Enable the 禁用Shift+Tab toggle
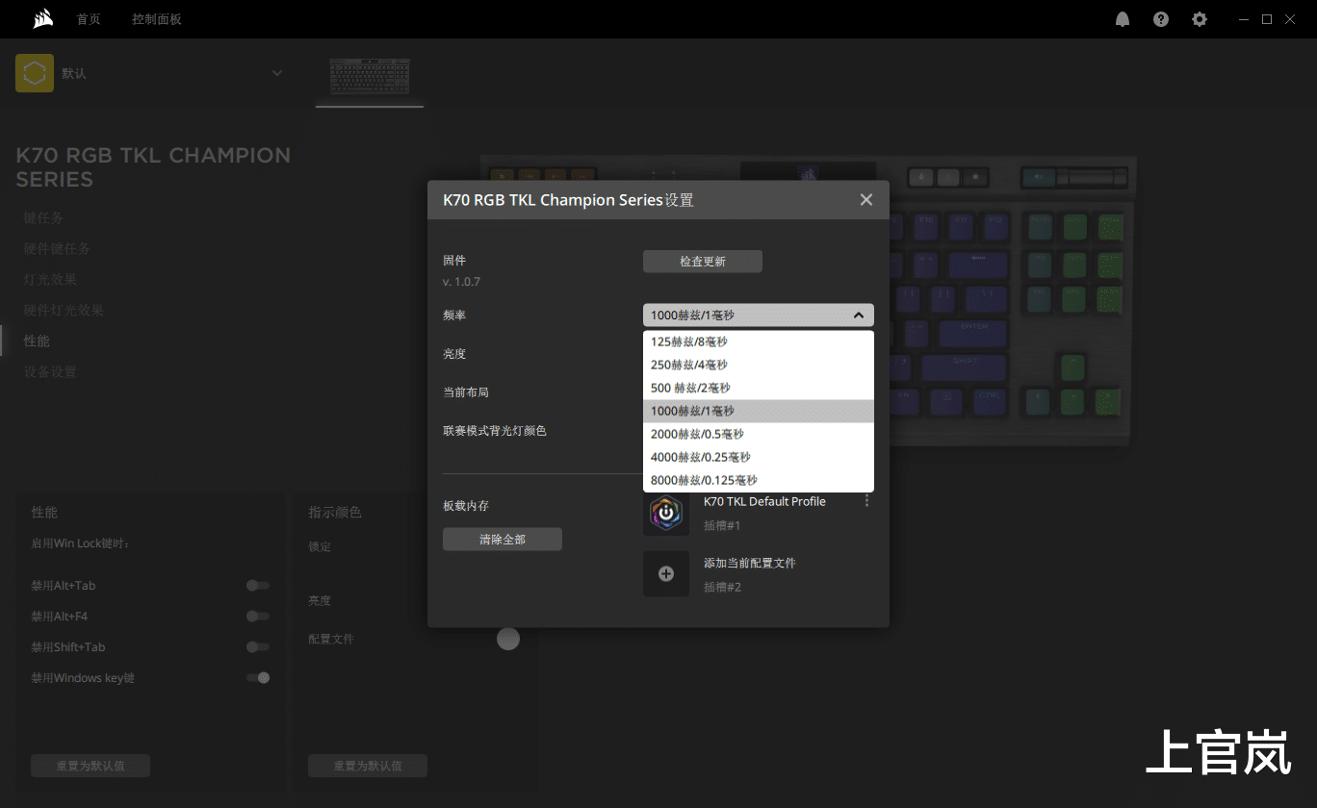 257,646
